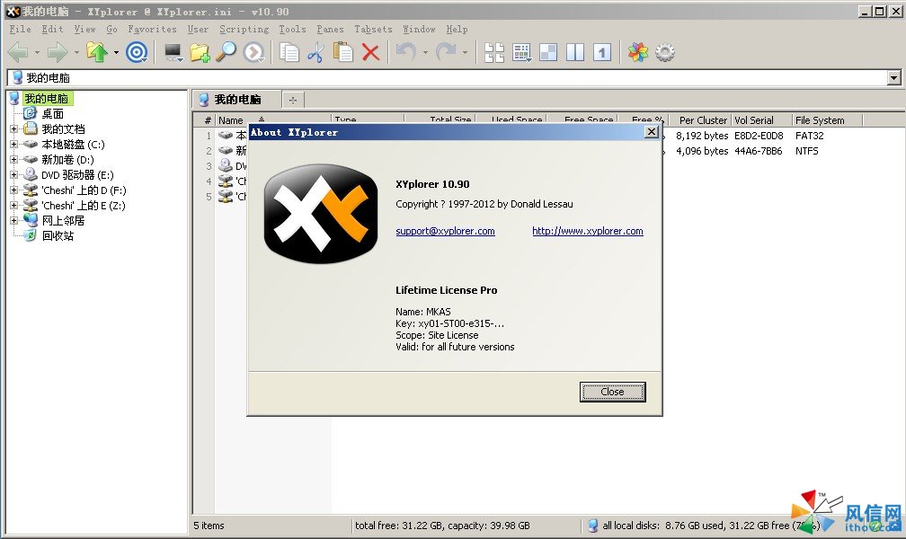Open Forward button history dropdown arrow
Screen dimensions: 906x539
point(76,53)
